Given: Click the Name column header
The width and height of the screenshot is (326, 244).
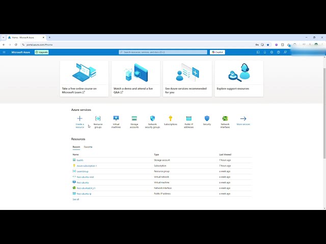Looking at the screenshot, I should [76, 155].
